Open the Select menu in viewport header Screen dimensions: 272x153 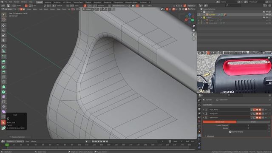tap(35, 9)
